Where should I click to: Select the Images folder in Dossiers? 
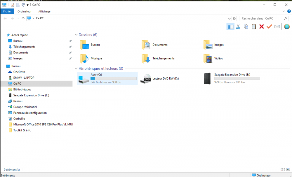point(214,45)
